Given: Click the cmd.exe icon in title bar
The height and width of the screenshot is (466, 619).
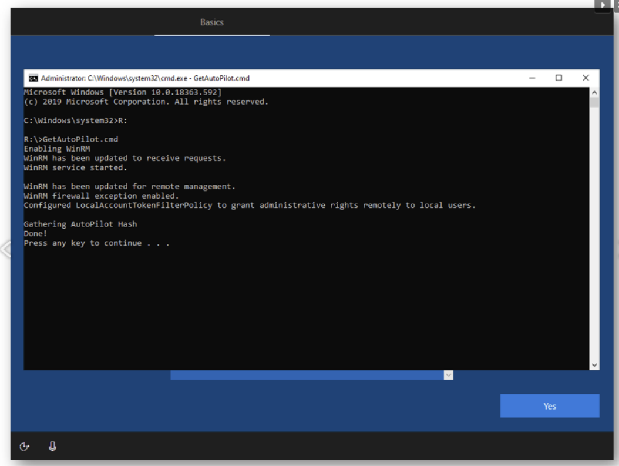Looking at the screenshot, I should (x=33, y=78).
